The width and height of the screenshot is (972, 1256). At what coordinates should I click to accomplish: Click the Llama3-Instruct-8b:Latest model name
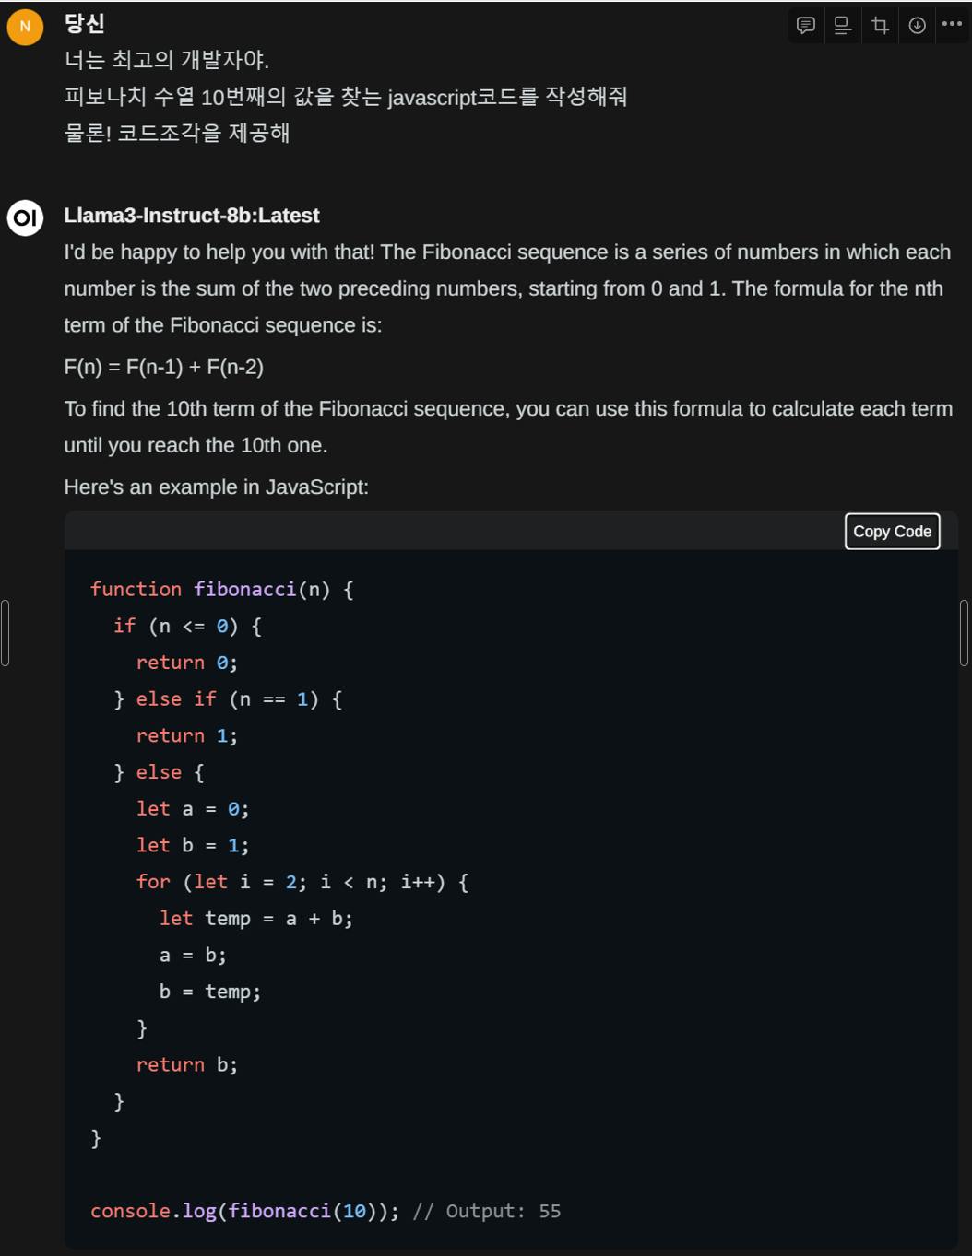pos(192,216)
